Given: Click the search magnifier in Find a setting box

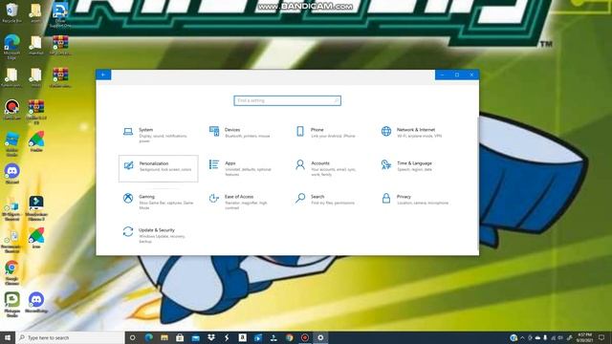Looking at the screenshot, I should pos(336,100).
